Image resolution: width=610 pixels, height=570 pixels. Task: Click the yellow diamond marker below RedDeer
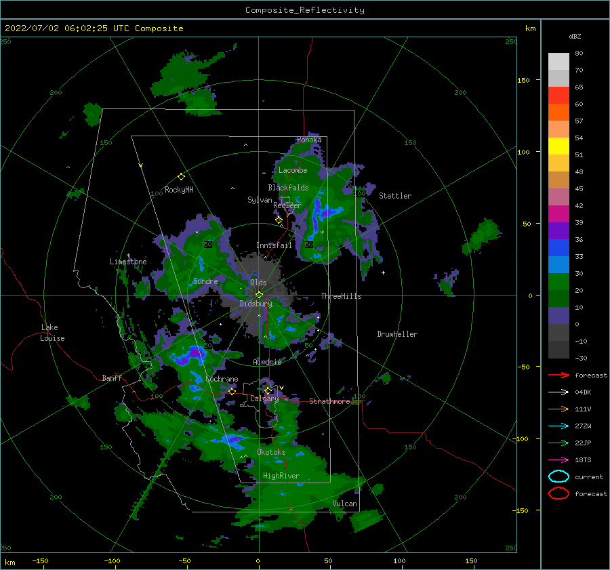(x=279, y=220)
